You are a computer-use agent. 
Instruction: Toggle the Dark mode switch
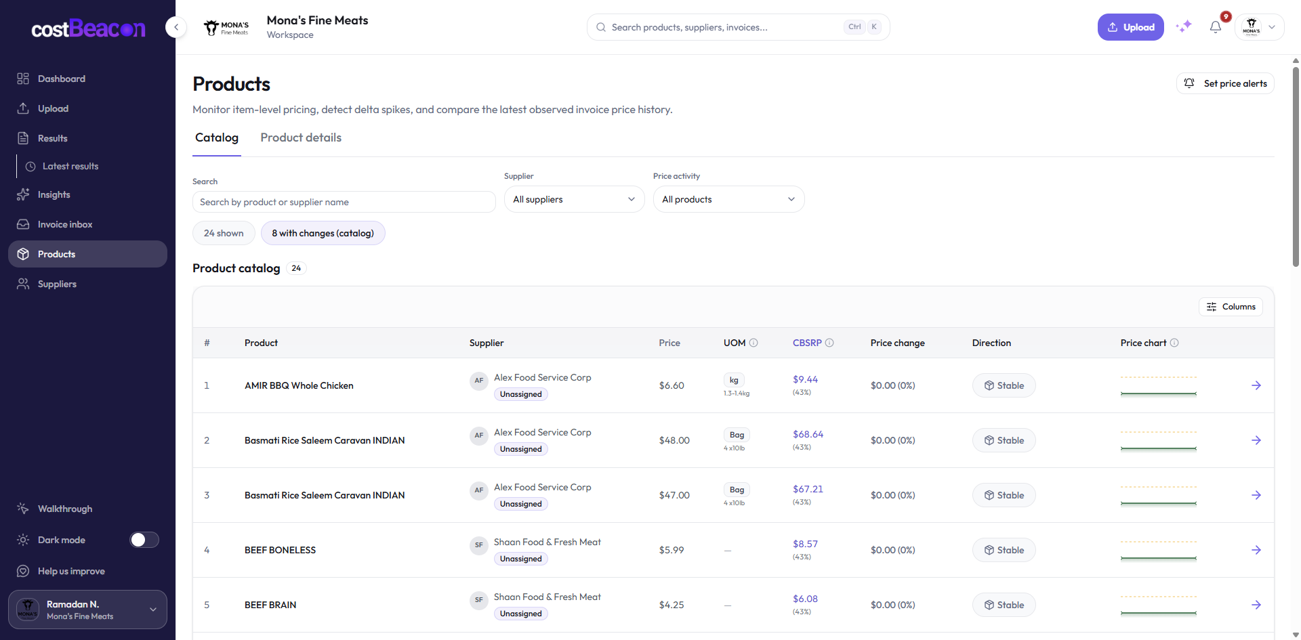point(144,540)
